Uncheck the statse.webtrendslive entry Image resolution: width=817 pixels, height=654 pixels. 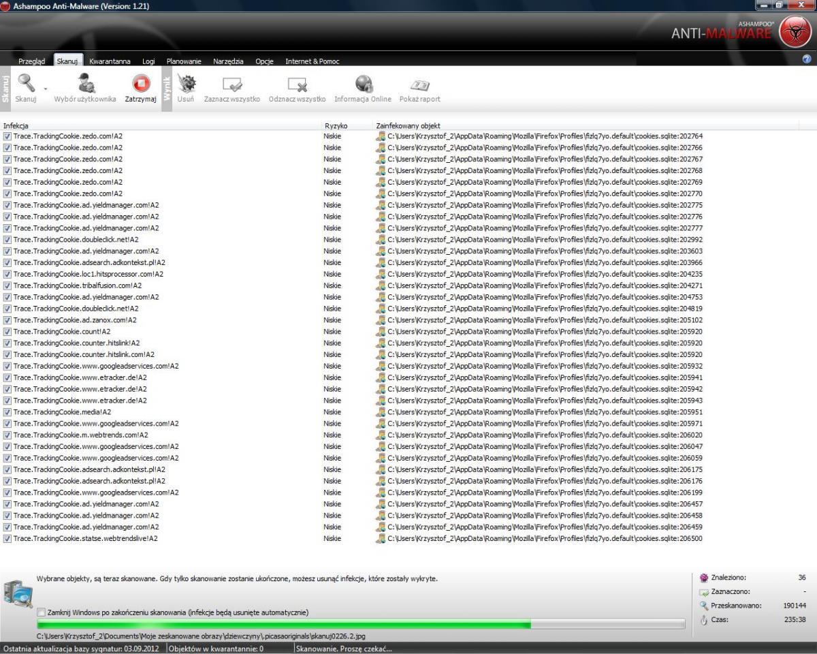coord(7,539)
